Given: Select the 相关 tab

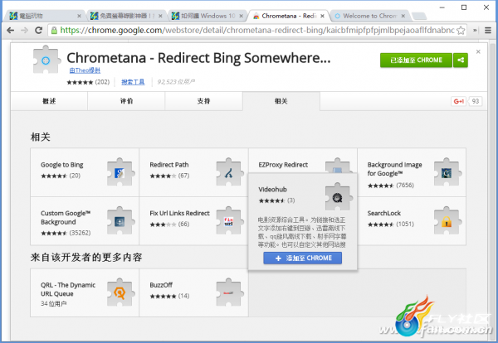Looking at the screenshot, I should [281, 101].
